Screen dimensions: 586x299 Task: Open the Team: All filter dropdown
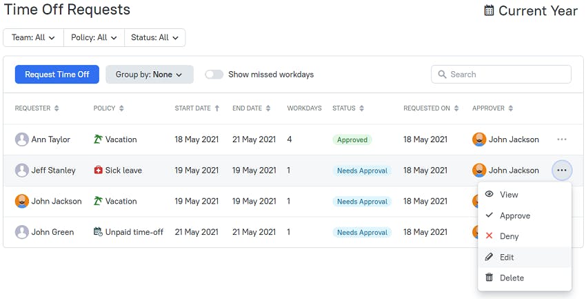[x=33, y=37]
